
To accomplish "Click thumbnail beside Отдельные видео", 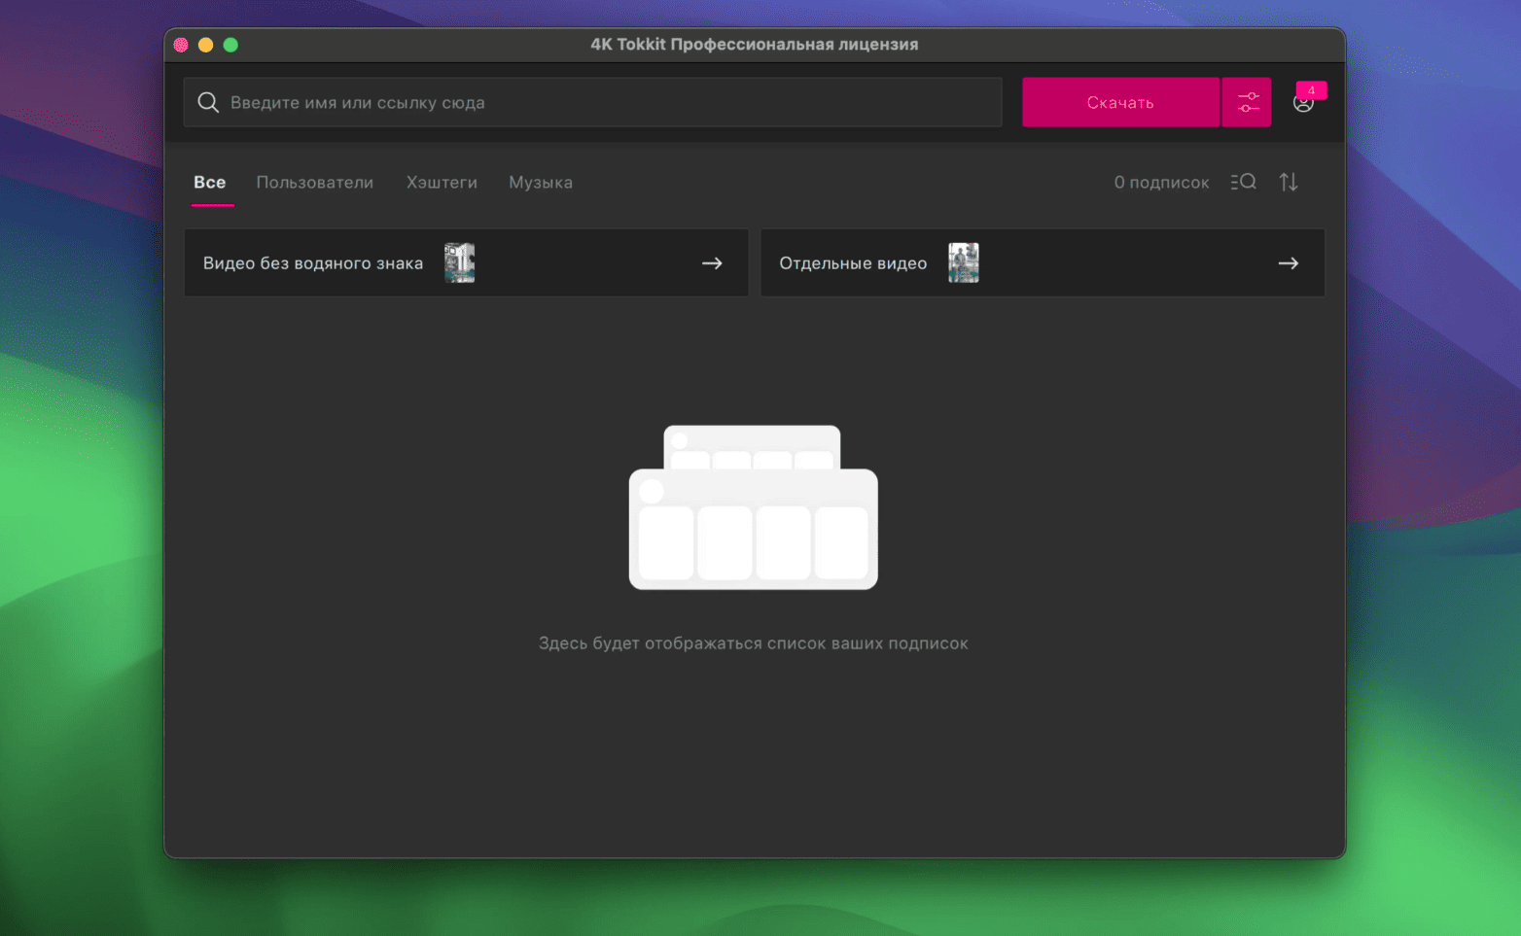I will (964, 262).
